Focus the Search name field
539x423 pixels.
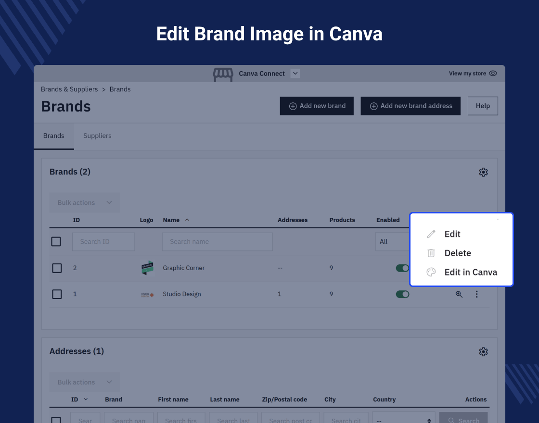click(x=217, y=242)
